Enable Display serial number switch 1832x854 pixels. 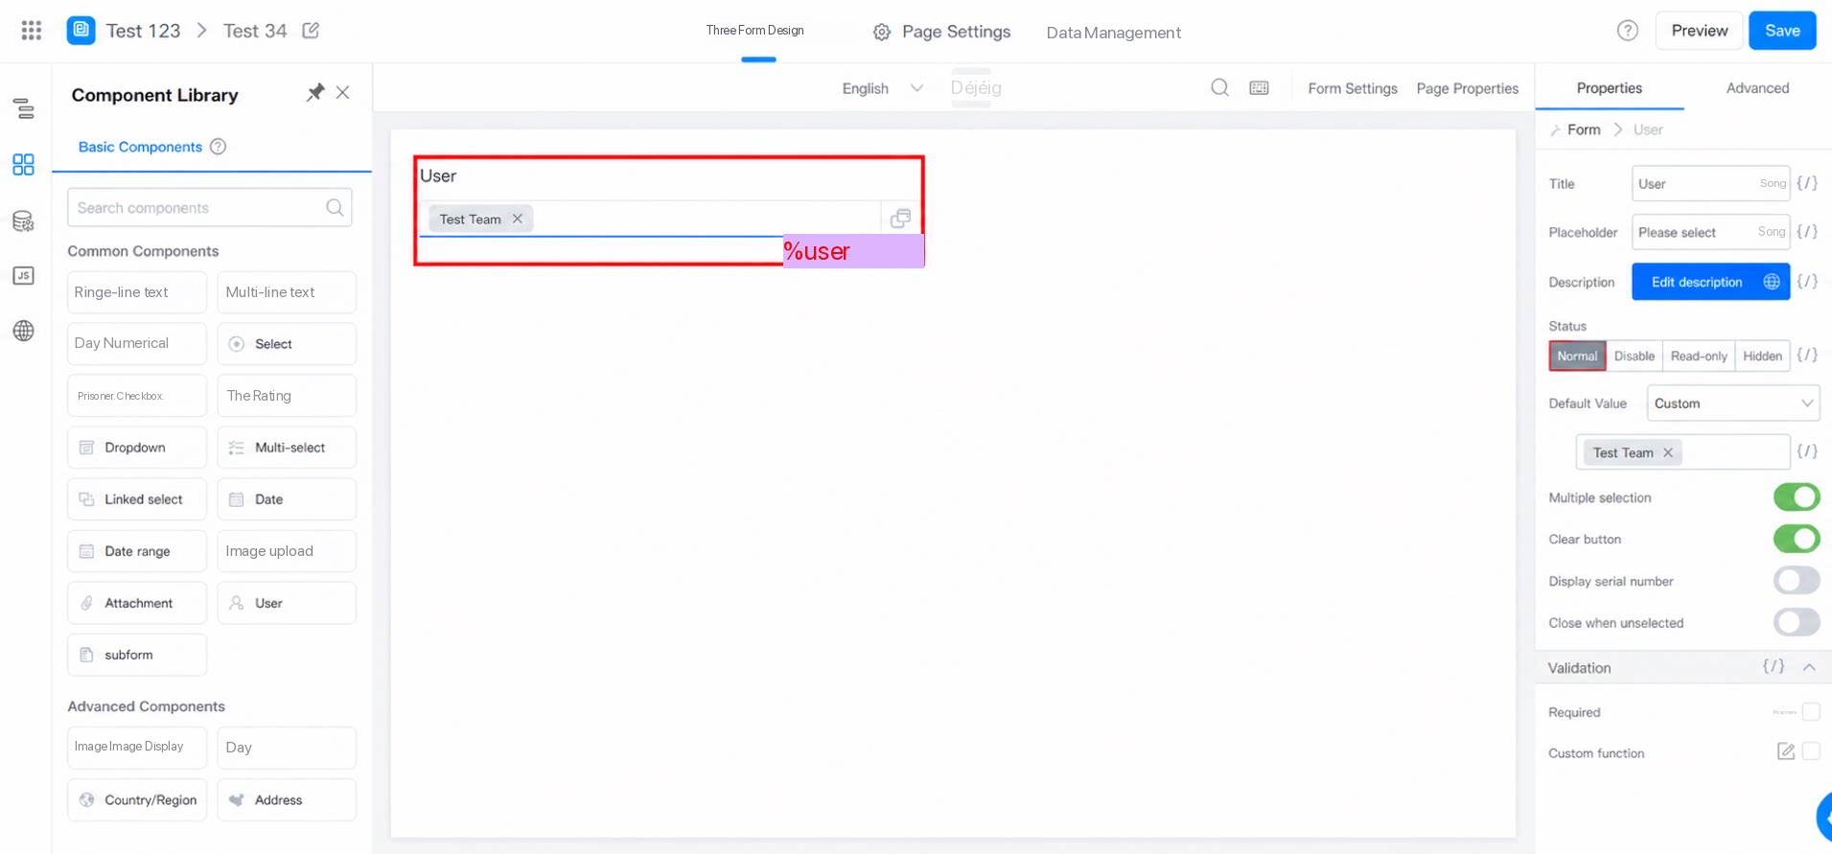coord(1796,581)
